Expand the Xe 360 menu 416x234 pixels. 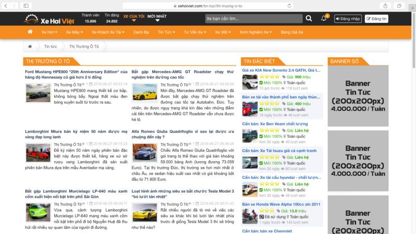[223, 32]
